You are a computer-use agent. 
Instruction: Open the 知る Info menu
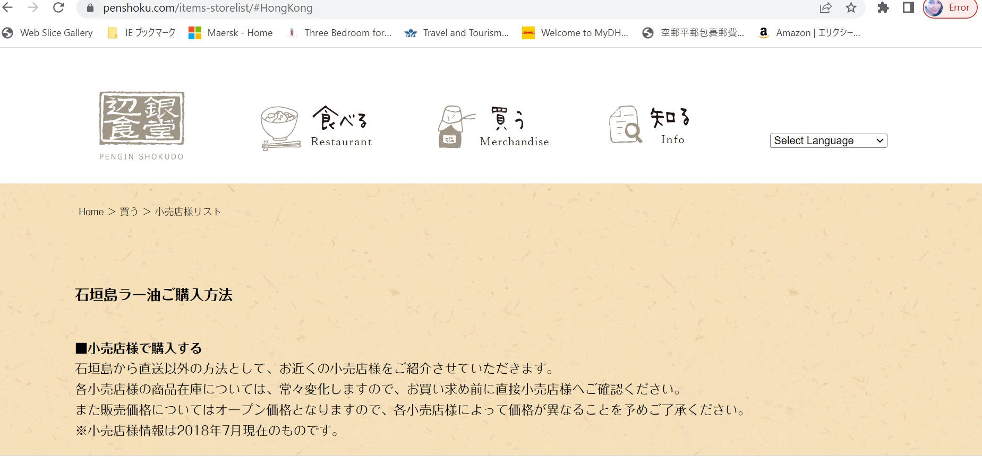tap(671, 126)
